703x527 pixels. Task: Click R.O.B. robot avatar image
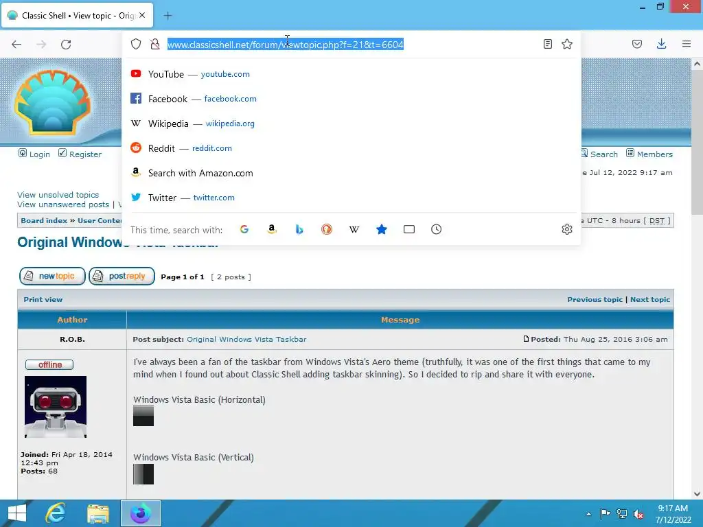point(56,407)
